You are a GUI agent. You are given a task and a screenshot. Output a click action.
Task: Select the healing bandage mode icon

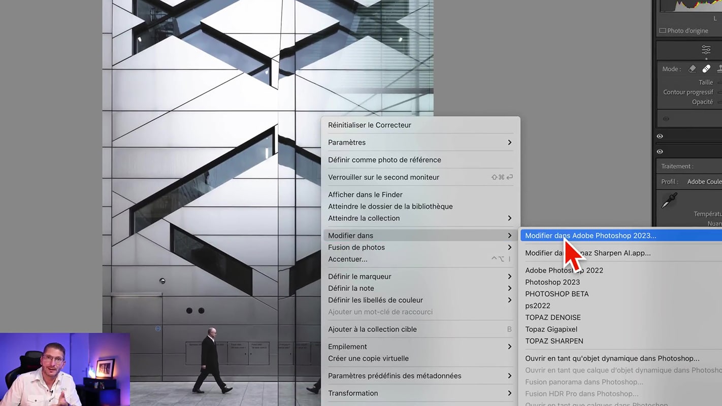click(706, 69)
